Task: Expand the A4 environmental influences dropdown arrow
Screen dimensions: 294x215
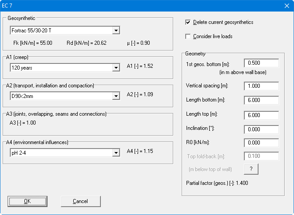Action: (x=116, y=153)
